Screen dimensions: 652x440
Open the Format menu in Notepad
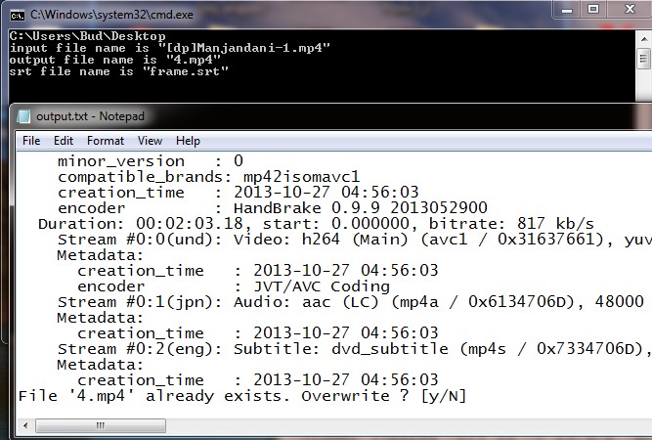[106, 141]
